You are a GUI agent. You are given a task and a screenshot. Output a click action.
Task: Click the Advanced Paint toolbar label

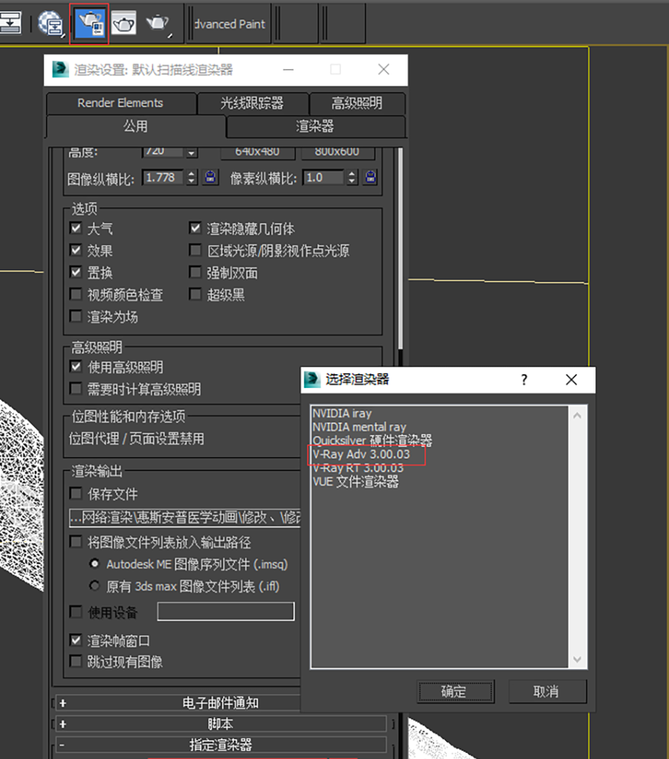tap(230, 24)
